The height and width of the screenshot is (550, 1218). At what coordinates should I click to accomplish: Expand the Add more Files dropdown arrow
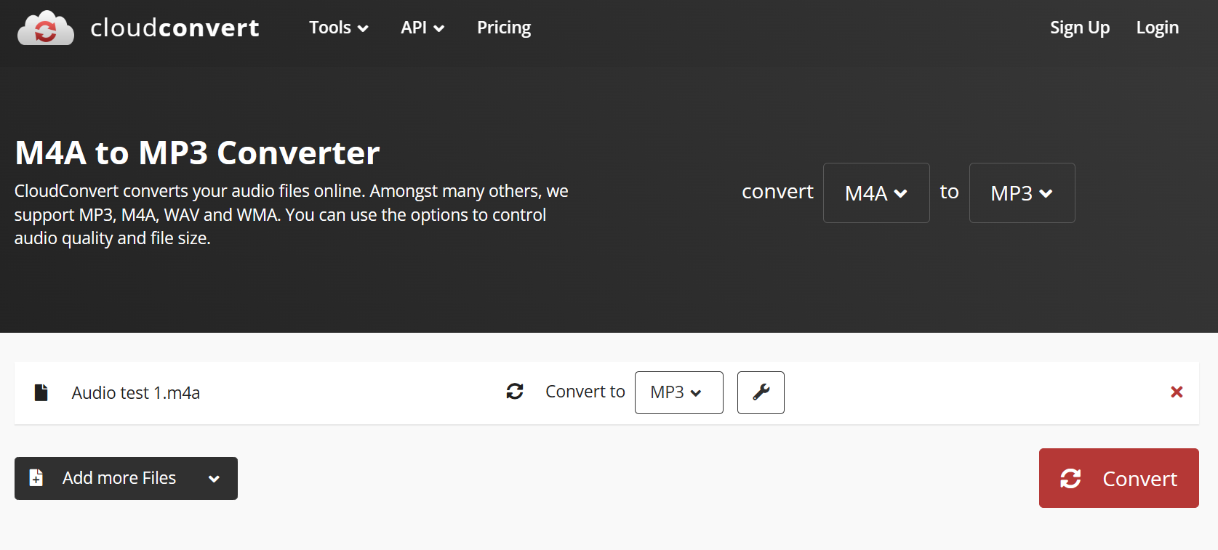point(214,479)
